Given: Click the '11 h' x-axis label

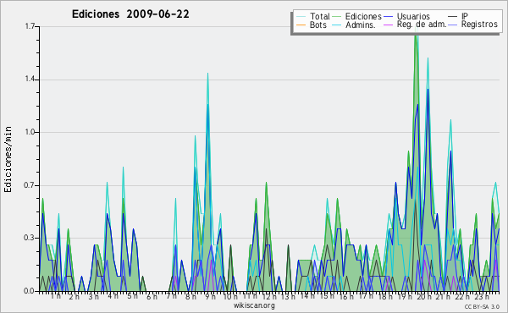Looking at the screenshot, I should point(250,296).
